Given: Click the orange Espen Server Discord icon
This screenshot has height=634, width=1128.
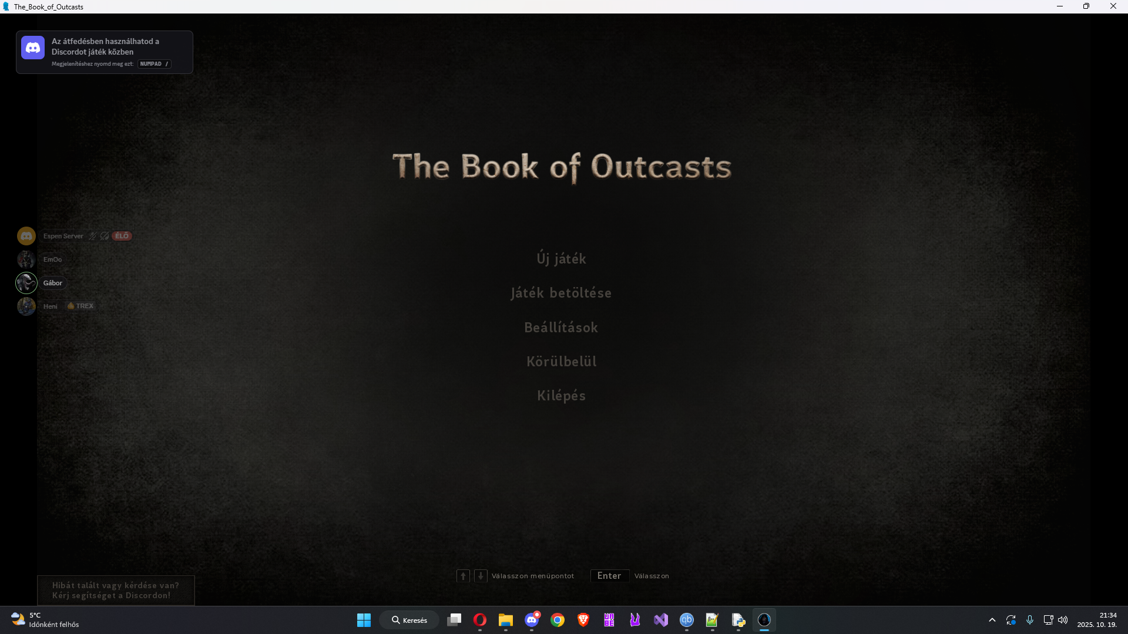Looking at the screenshot, I should [26, 236].
